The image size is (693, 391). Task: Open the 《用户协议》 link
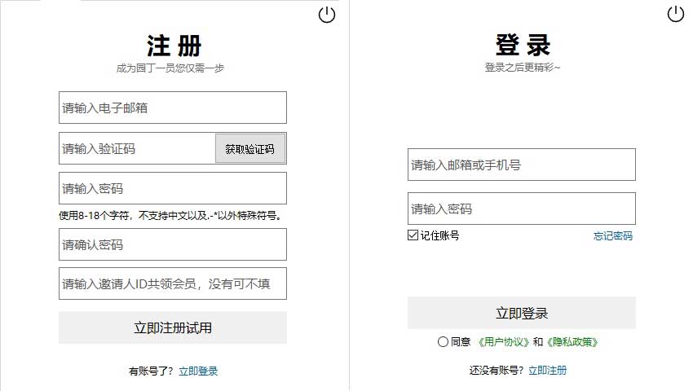tap(502, 342)
